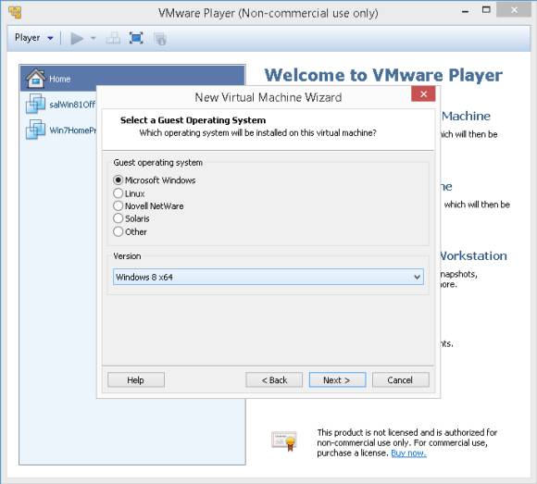Choose Linux as guest OS
The width and height of the screenshot is (537, 484).
129,193
